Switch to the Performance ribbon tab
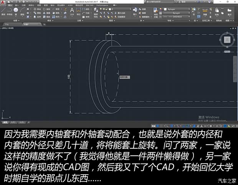 tap(102, 5)
